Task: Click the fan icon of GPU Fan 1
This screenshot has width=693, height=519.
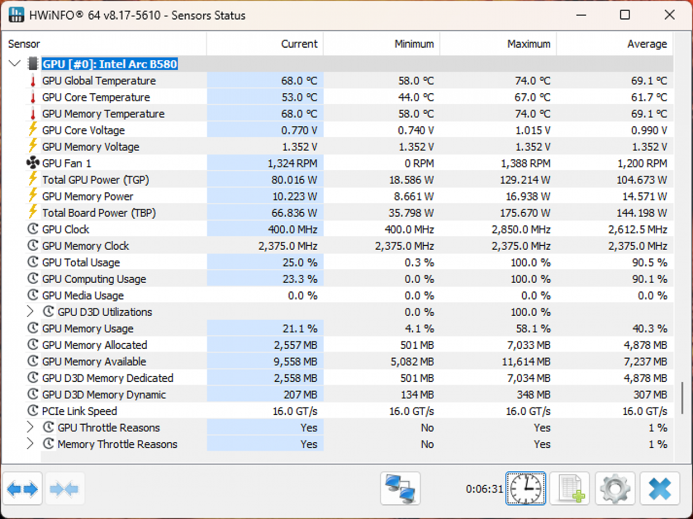Action: point(33,163)
